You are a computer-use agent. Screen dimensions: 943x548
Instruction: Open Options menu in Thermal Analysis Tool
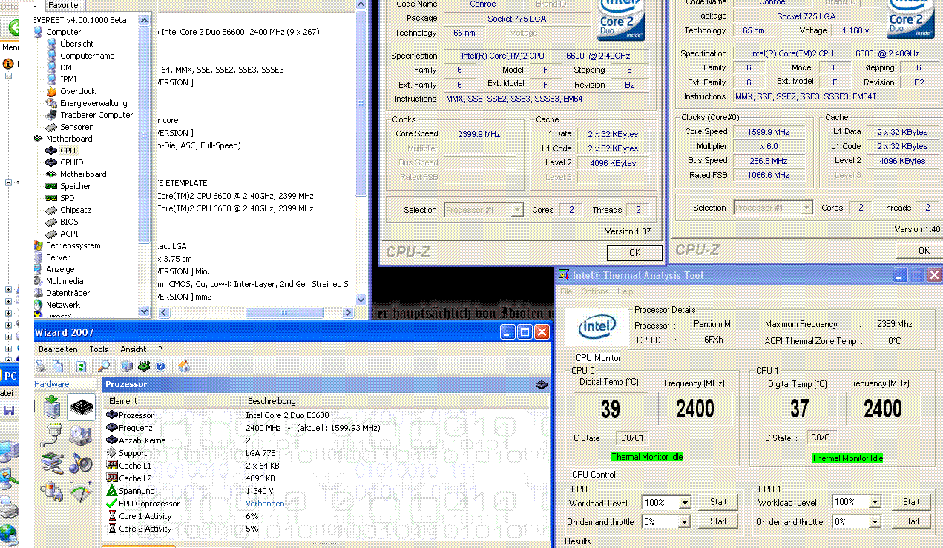pyautogui.click(x=595, y=291)
